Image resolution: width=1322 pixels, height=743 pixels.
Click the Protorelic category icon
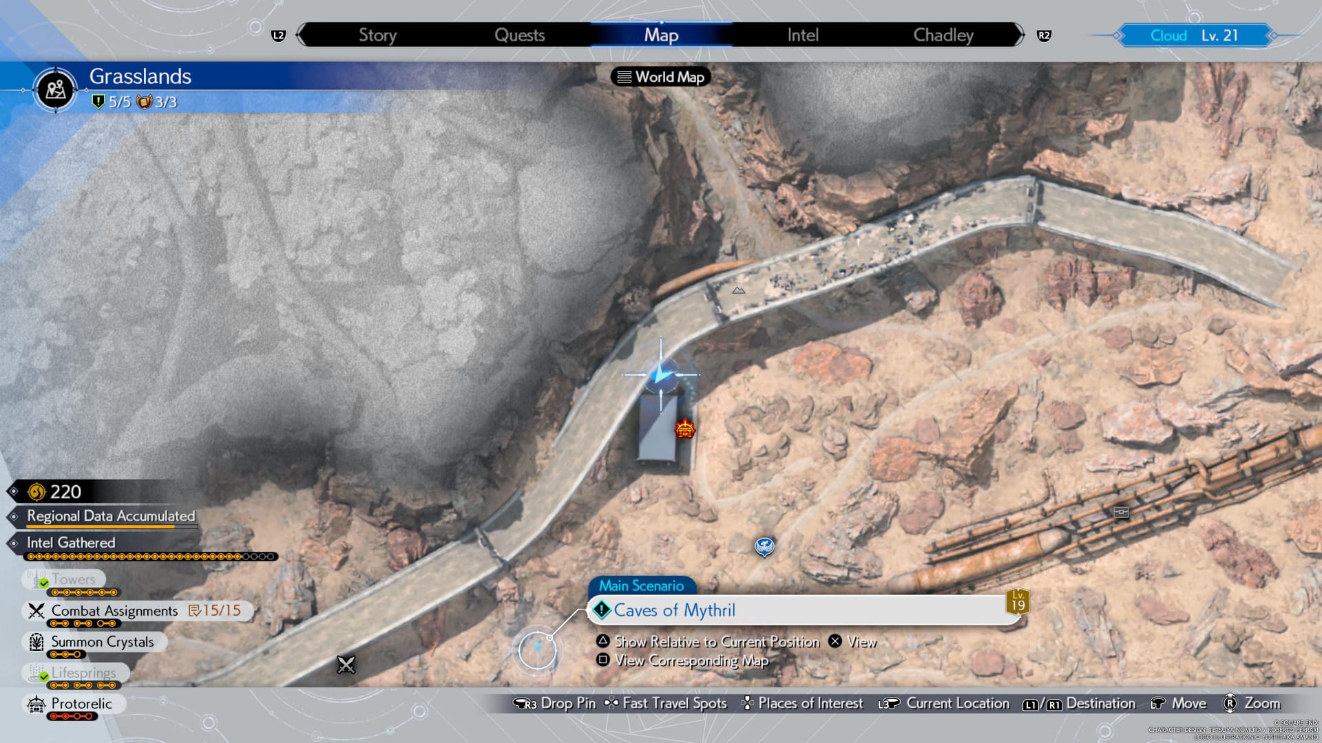coord(36,704)
